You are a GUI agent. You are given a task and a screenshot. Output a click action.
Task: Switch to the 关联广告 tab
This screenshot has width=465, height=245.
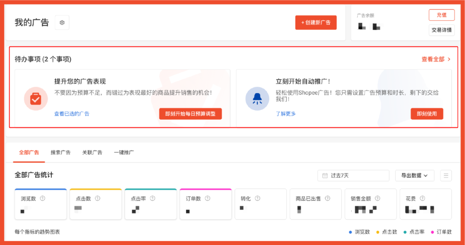point(92,152)
